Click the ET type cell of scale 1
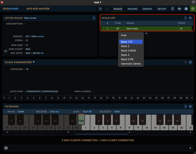Screen dimensions: 196x154 [x=118, y=29]
